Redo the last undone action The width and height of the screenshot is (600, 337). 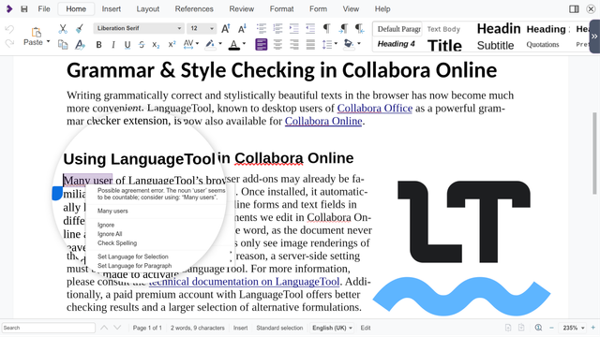click(9, 43)
